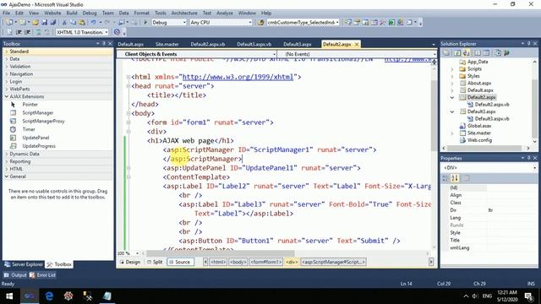Open the Error List panel

[42, 275]
